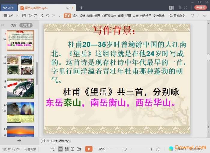Click the 未登录 login button
This screenshot has width=210, height=153.
point(200,8)
